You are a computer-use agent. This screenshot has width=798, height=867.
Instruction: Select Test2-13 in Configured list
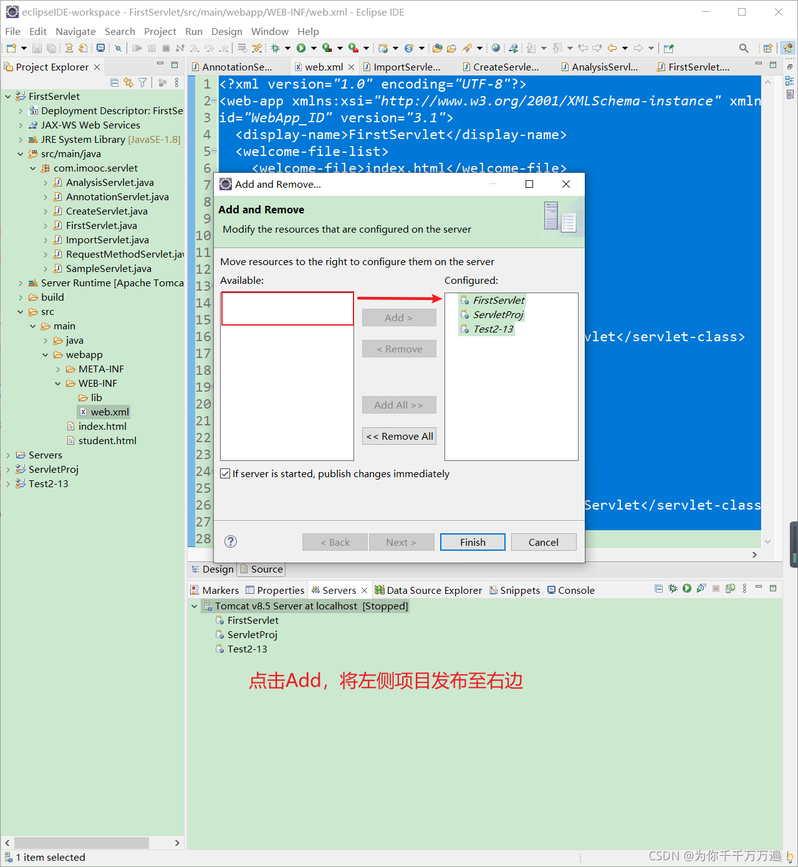tap(487, 329)
